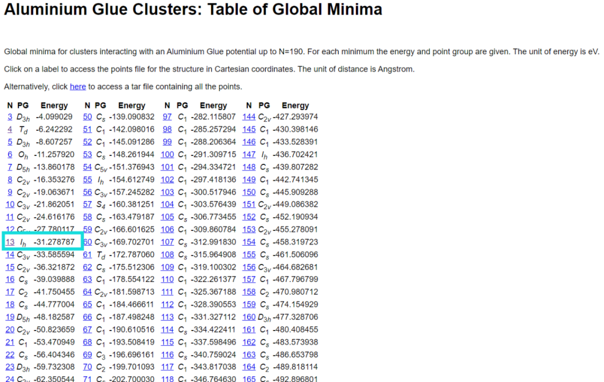This screenshot has height=382, width=604.
Task: Click cluster link 16
Action: 10,280
